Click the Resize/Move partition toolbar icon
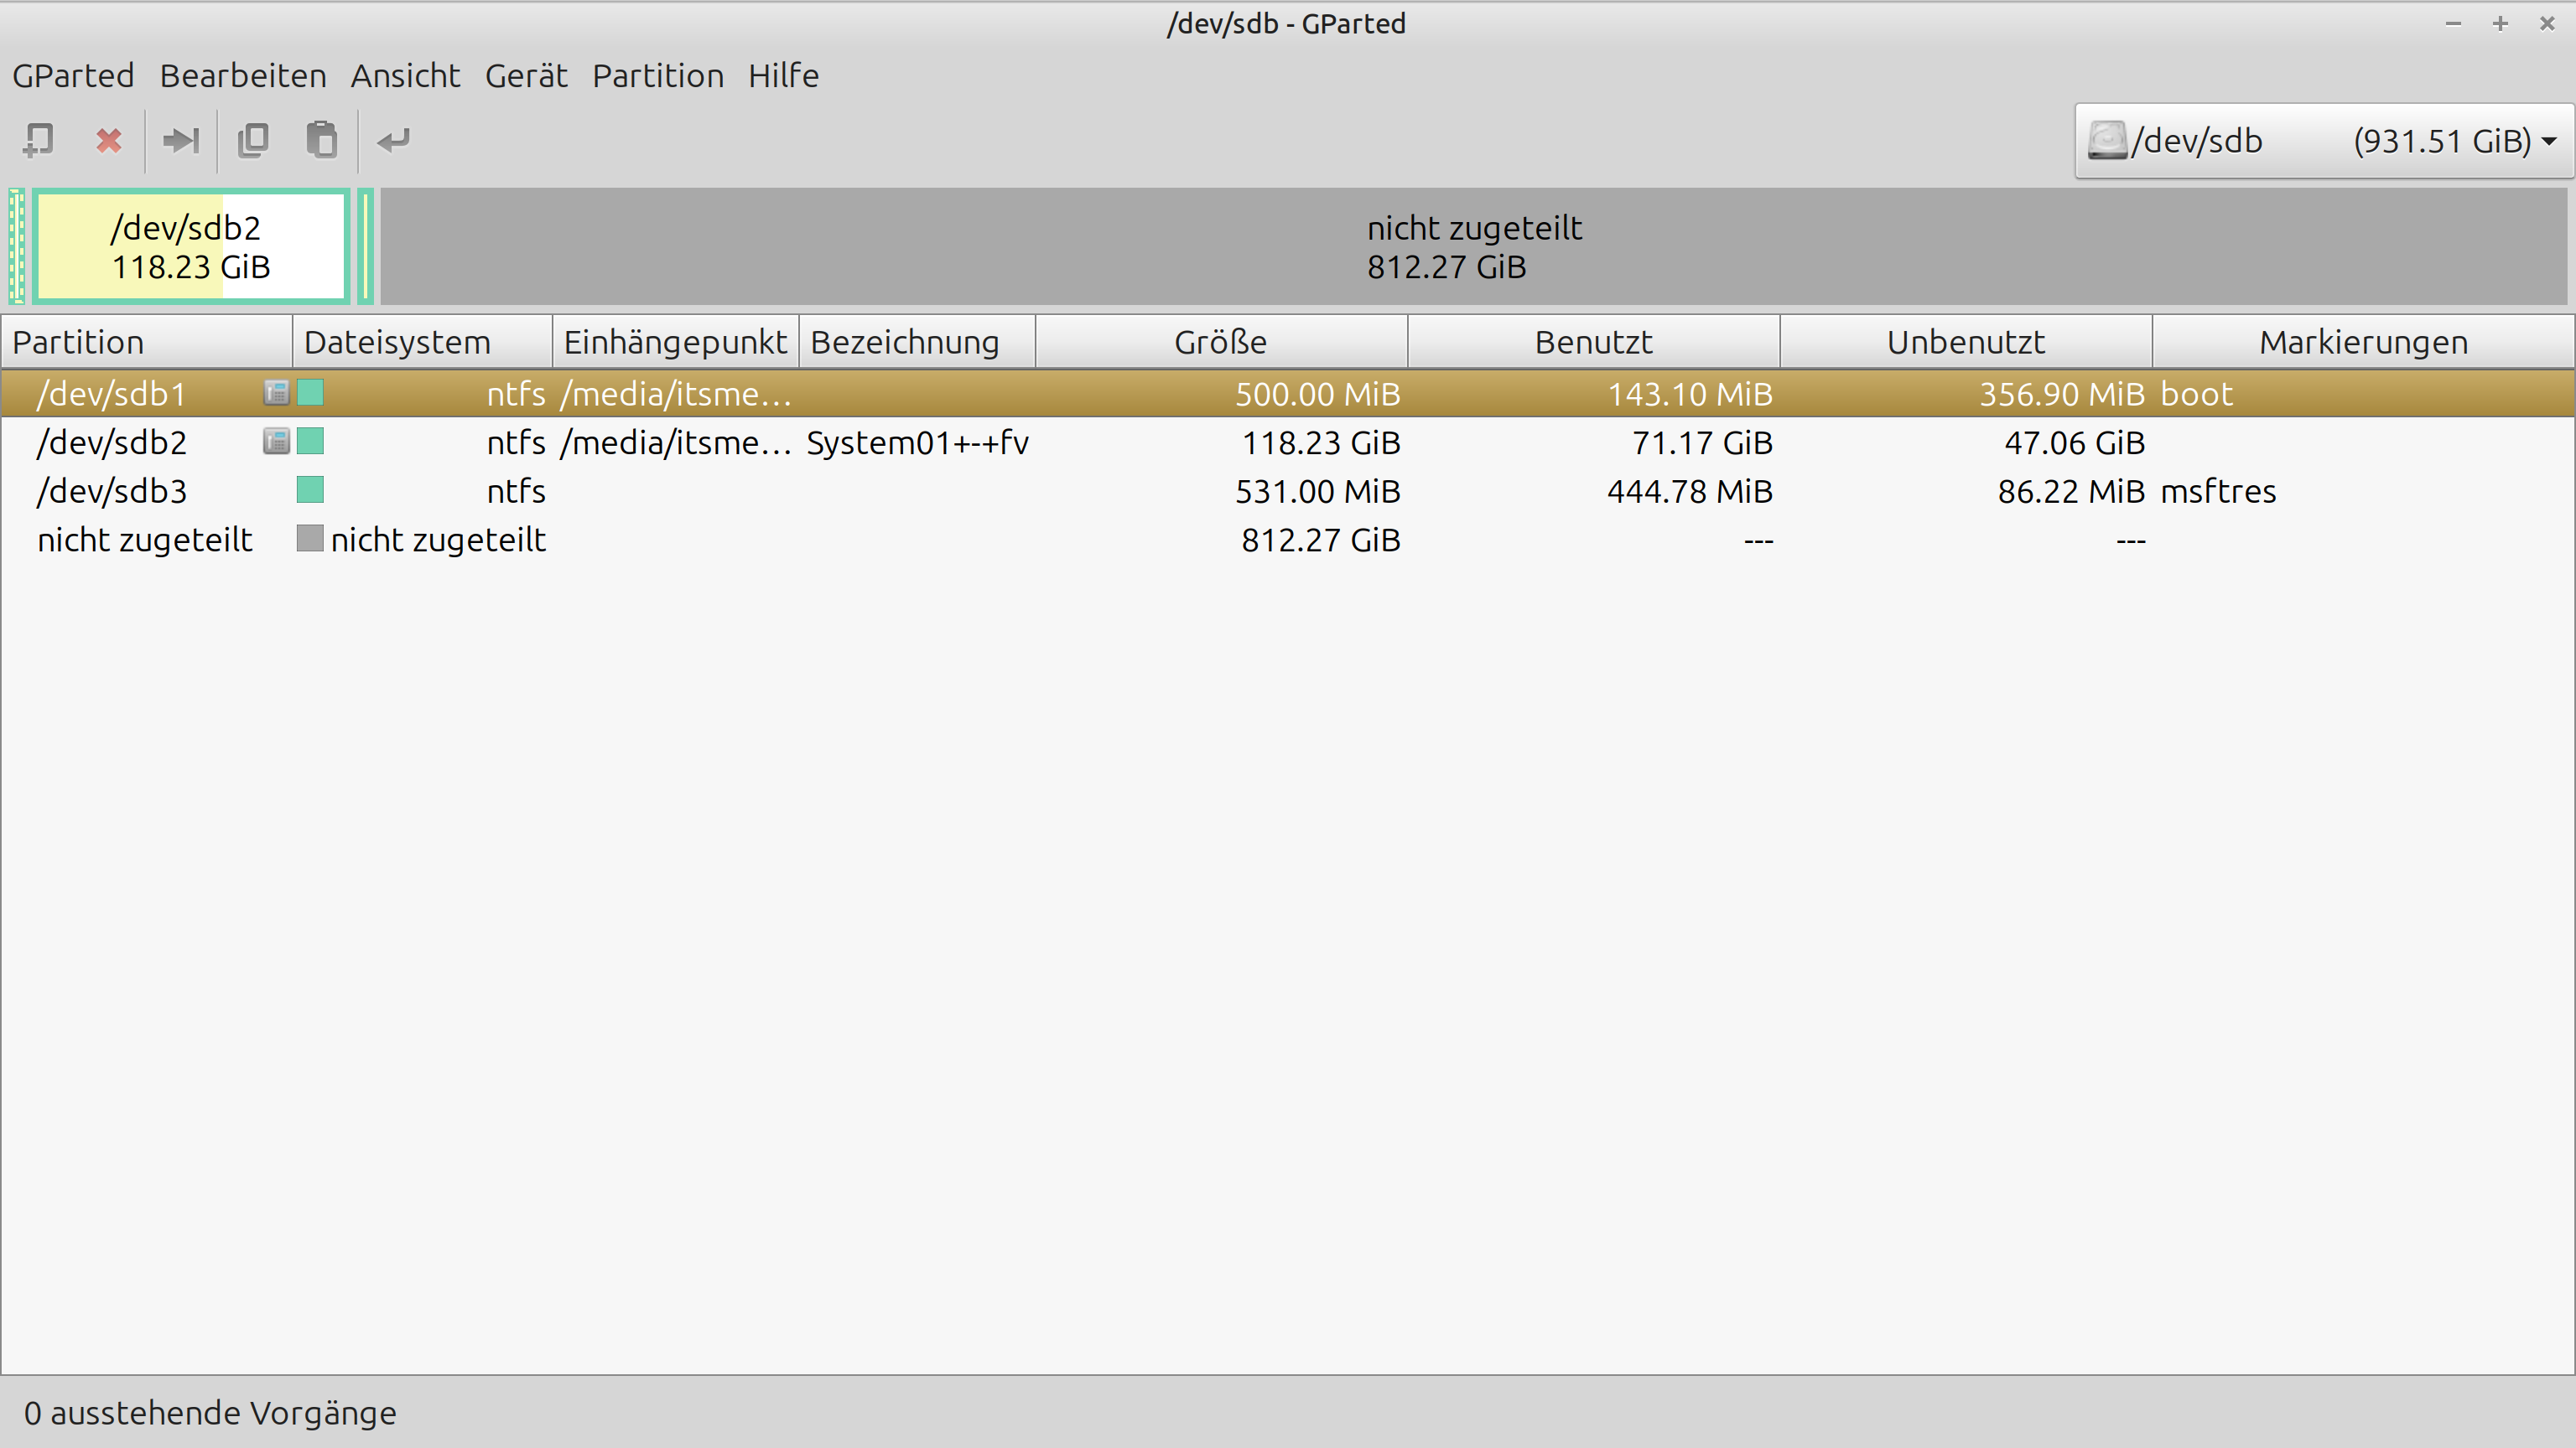 [x=181, y=141]
